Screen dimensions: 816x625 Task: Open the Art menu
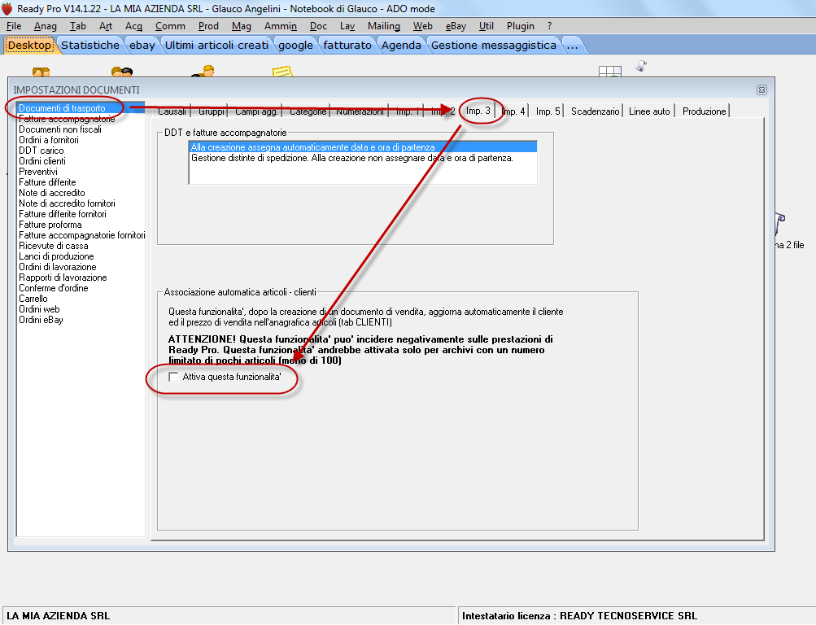click(x=106, y=26)
